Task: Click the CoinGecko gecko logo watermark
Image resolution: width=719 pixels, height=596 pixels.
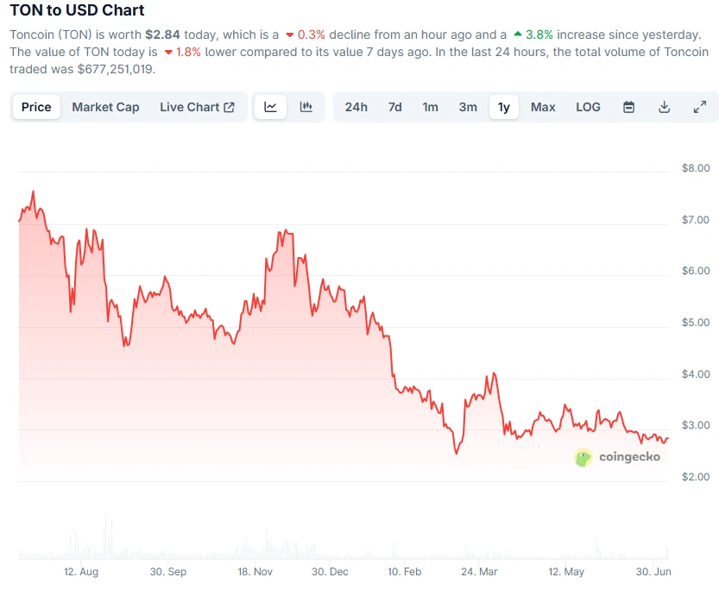Action: point(583,458)
